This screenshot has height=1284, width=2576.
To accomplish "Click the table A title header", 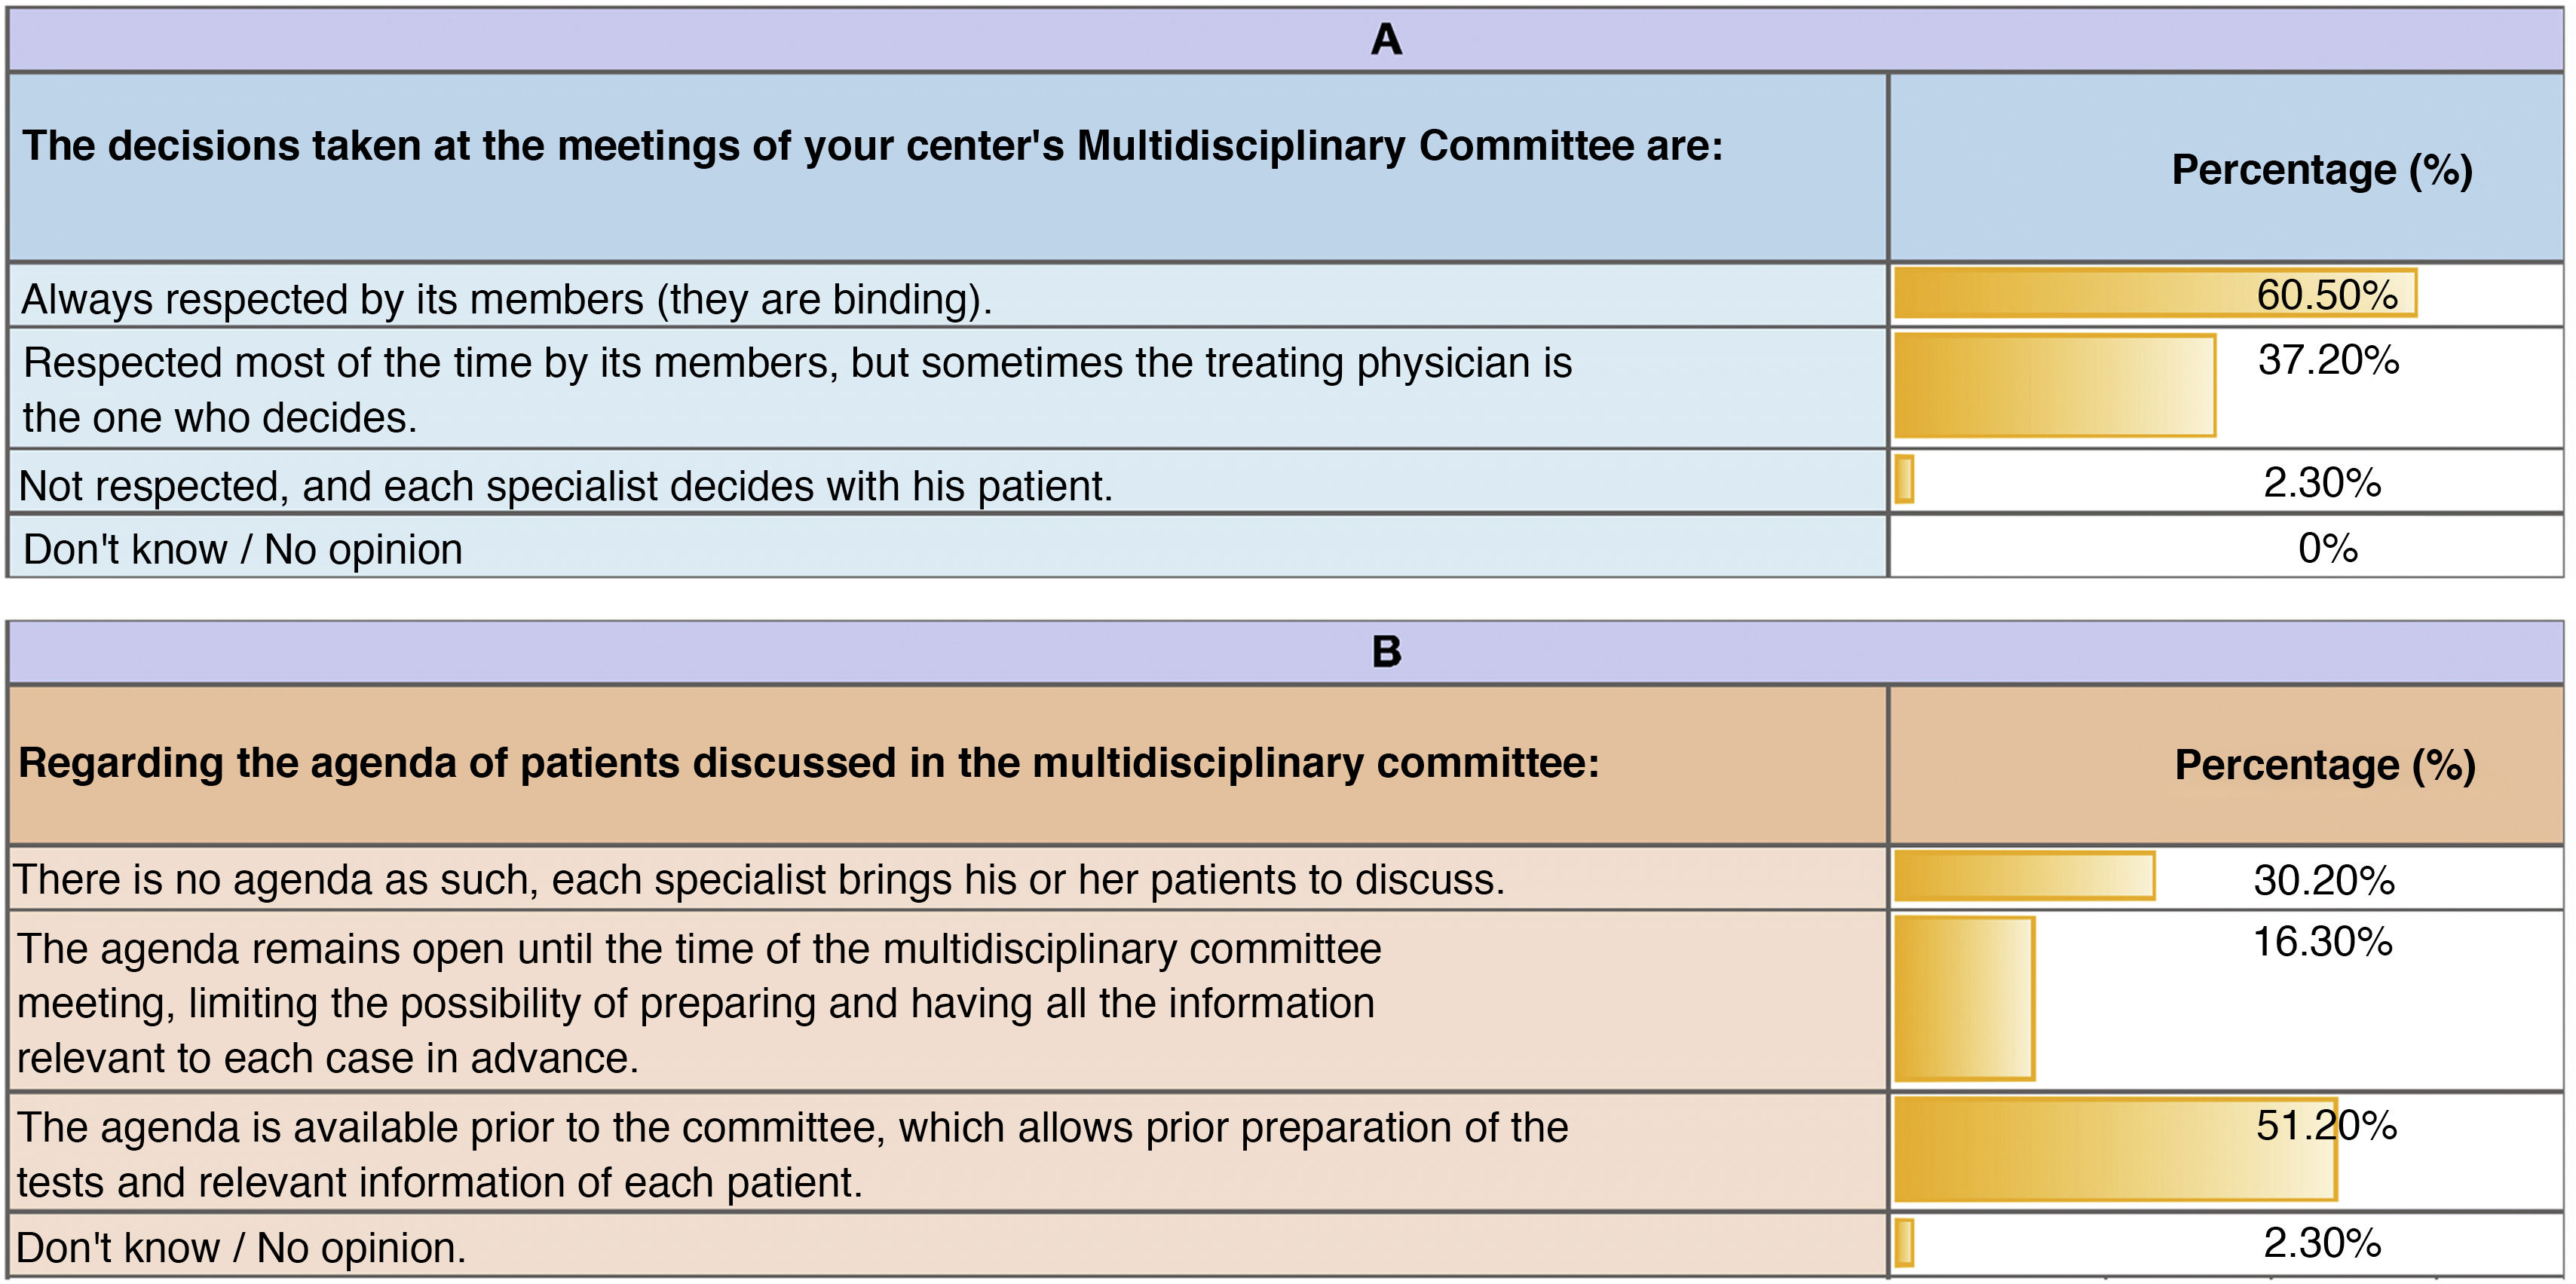I will [1385, 40].
